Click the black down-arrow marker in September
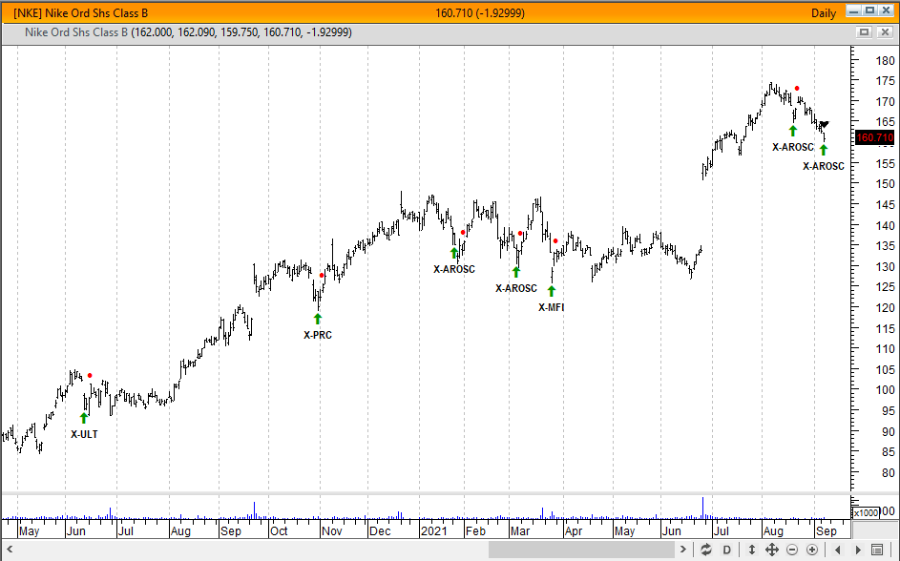900x561 pixels. (825, 124)
